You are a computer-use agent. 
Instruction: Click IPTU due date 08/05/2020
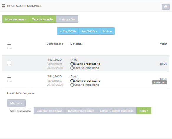(x=55, y=68)
